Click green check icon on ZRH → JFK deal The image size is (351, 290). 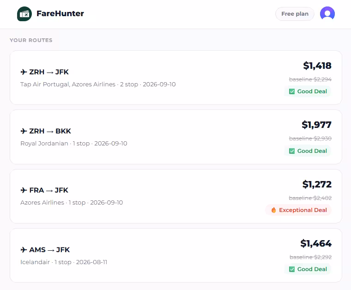[292, 91]
